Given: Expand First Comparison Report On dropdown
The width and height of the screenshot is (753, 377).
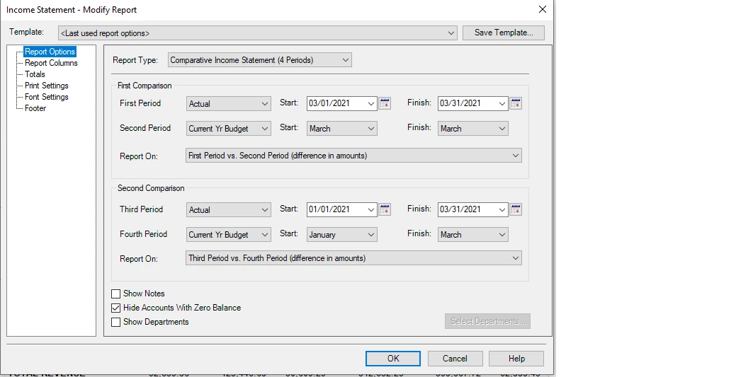Looking at the screenshot, I should [x=354, y=156].
